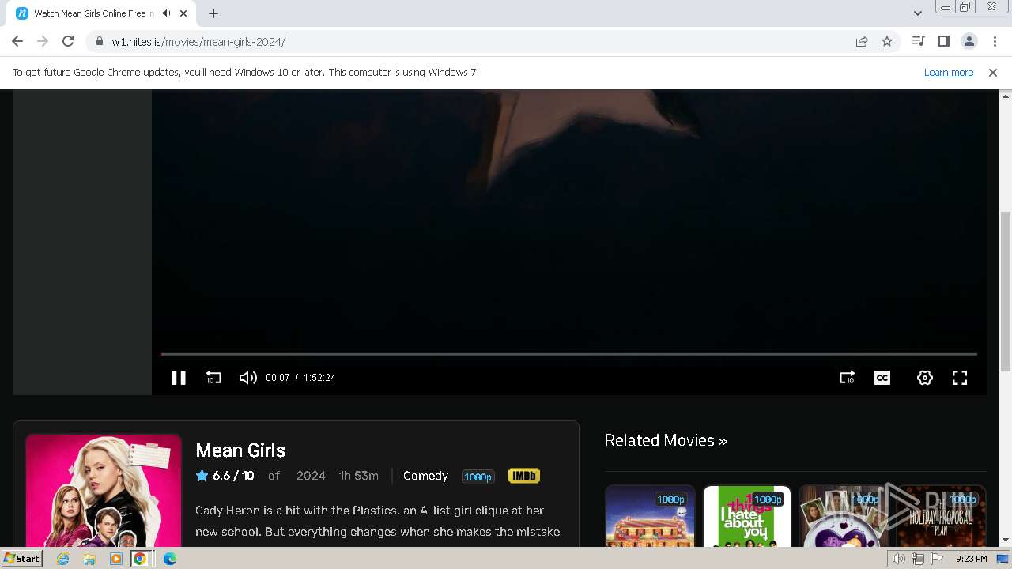Dismiss Chrome update notification bar
The image size is (1012, 569).
(993, 72)
